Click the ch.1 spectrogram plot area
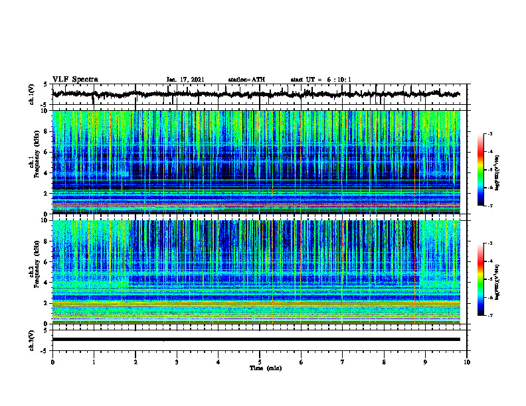 pos(256,162)
